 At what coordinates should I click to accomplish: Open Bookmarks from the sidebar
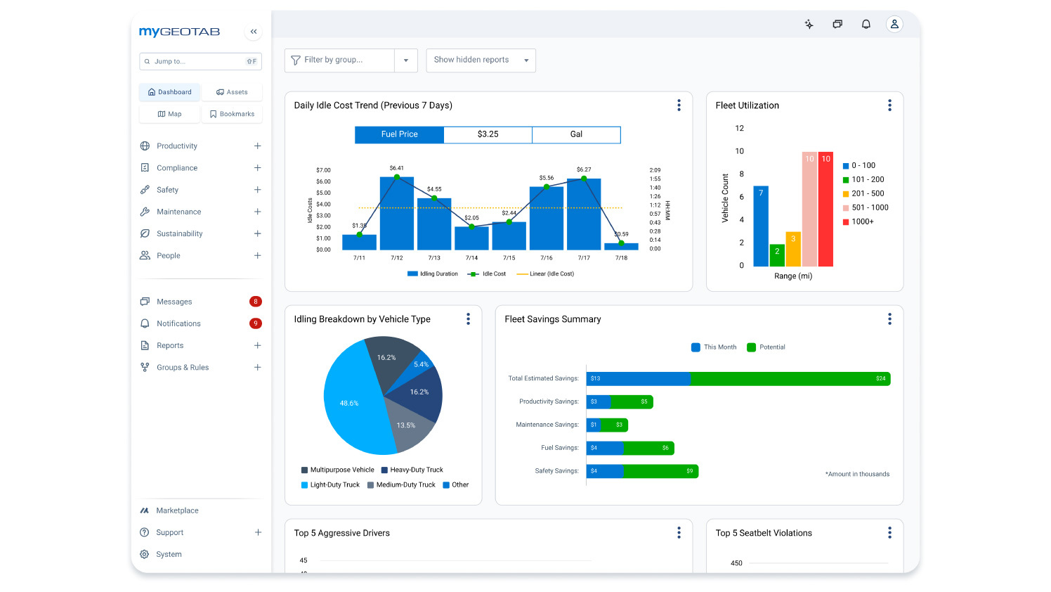[232, 113]
